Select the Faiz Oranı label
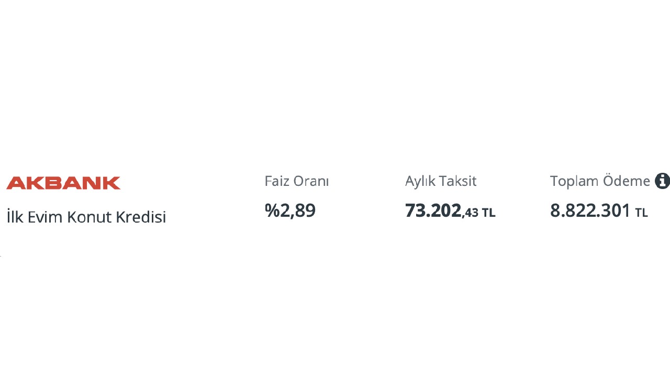Viewport: 670px width, 377px height. [x=296, y=181]
